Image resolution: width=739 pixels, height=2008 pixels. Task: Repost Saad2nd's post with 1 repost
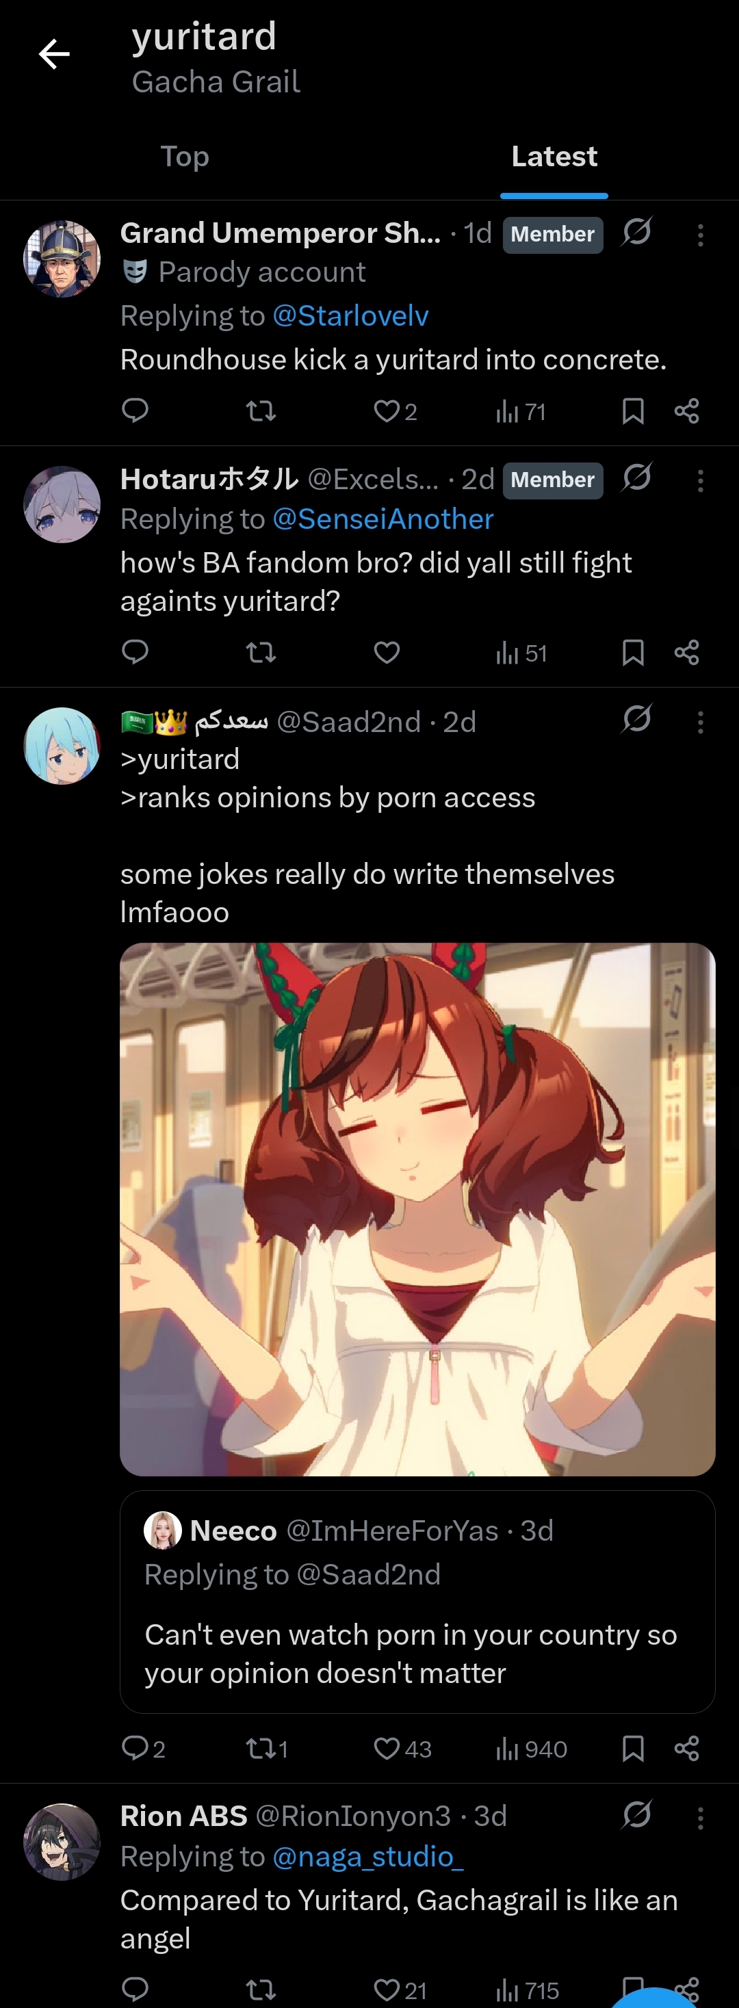[x=268, y=1749]
